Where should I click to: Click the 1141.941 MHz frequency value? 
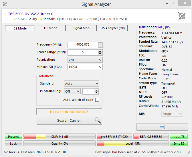pos(171,33)
